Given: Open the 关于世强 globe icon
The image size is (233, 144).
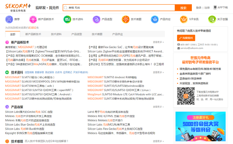Looking at the screenshot, I should [x=212, y=19].
